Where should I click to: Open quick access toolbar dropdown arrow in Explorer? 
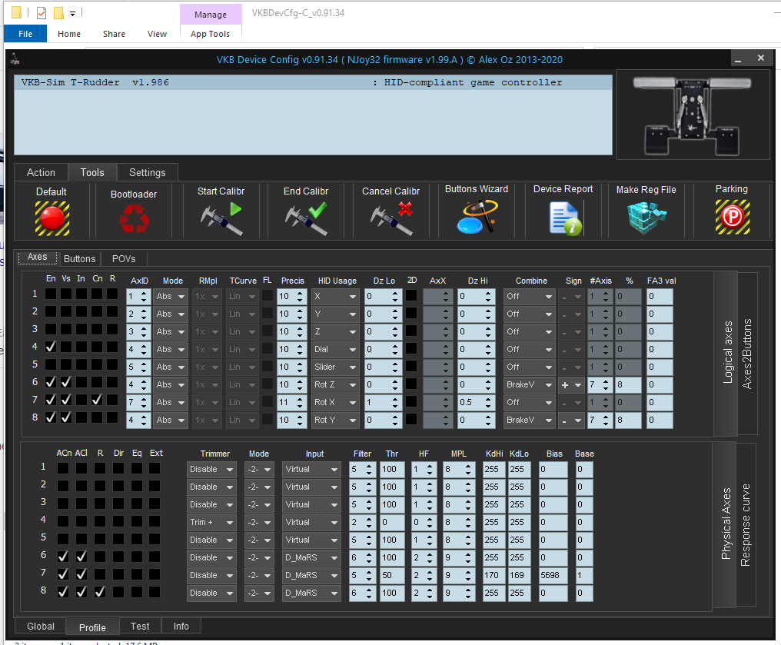click(x=73, y=13)
